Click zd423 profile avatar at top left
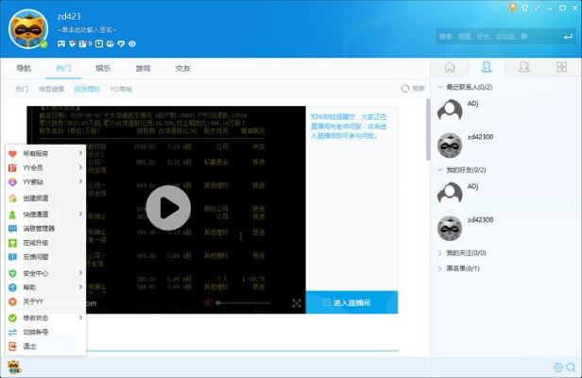Viewport: 582px width, 378px height. (x=28, y=31)
